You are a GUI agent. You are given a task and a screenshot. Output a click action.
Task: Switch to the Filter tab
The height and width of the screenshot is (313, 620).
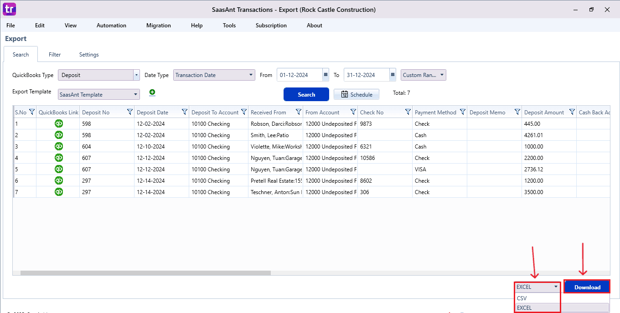[55, 55]
